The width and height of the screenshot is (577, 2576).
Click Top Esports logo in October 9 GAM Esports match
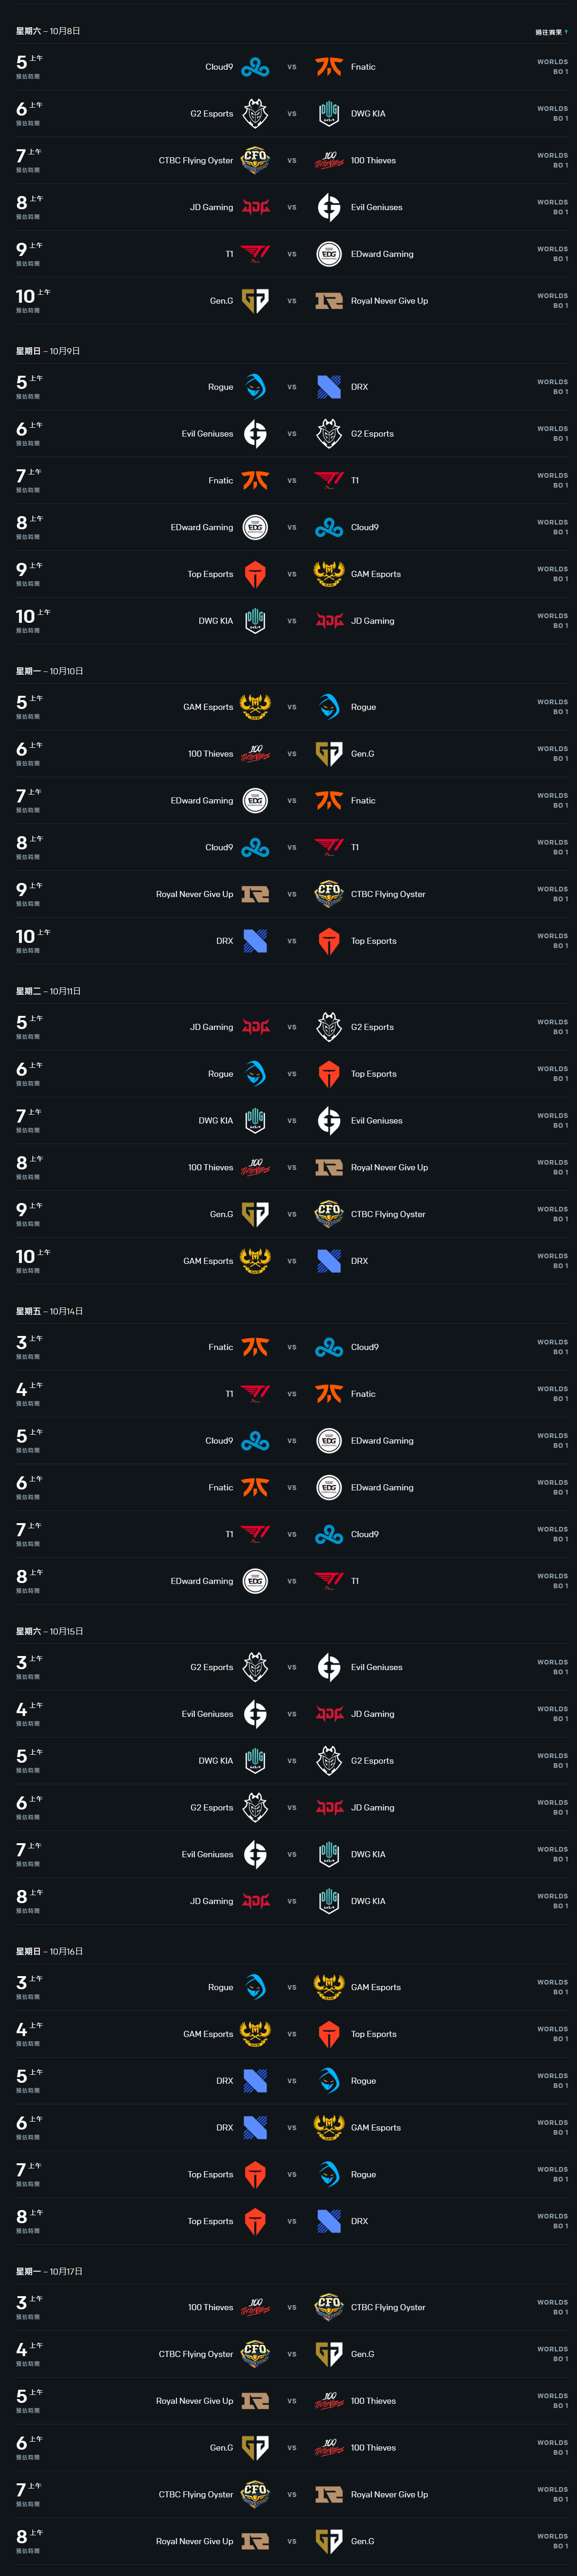tap(255, 574)
